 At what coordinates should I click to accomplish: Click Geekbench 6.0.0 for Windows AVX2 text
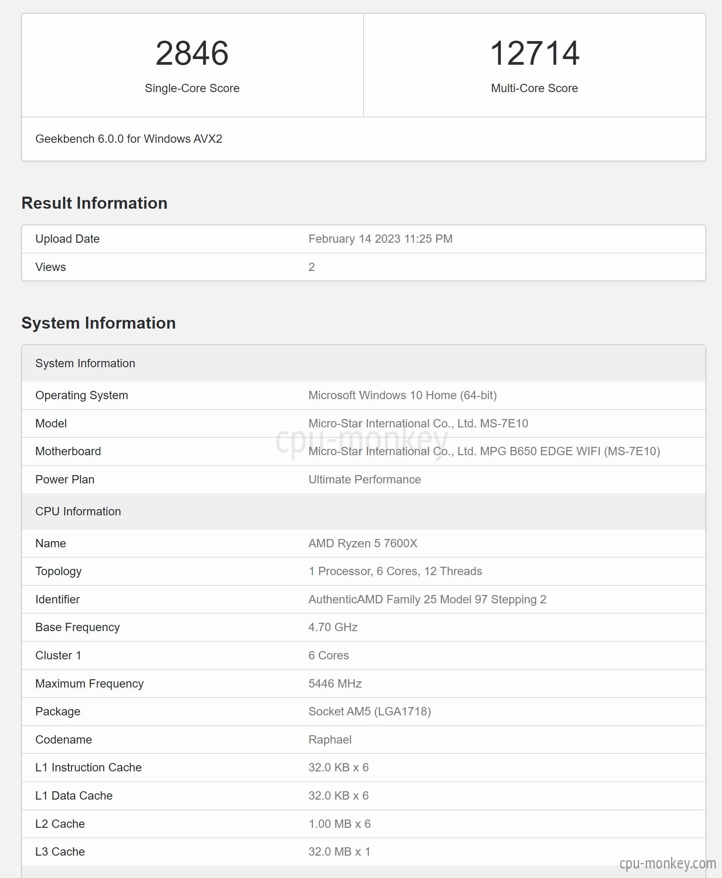point(129,139)
